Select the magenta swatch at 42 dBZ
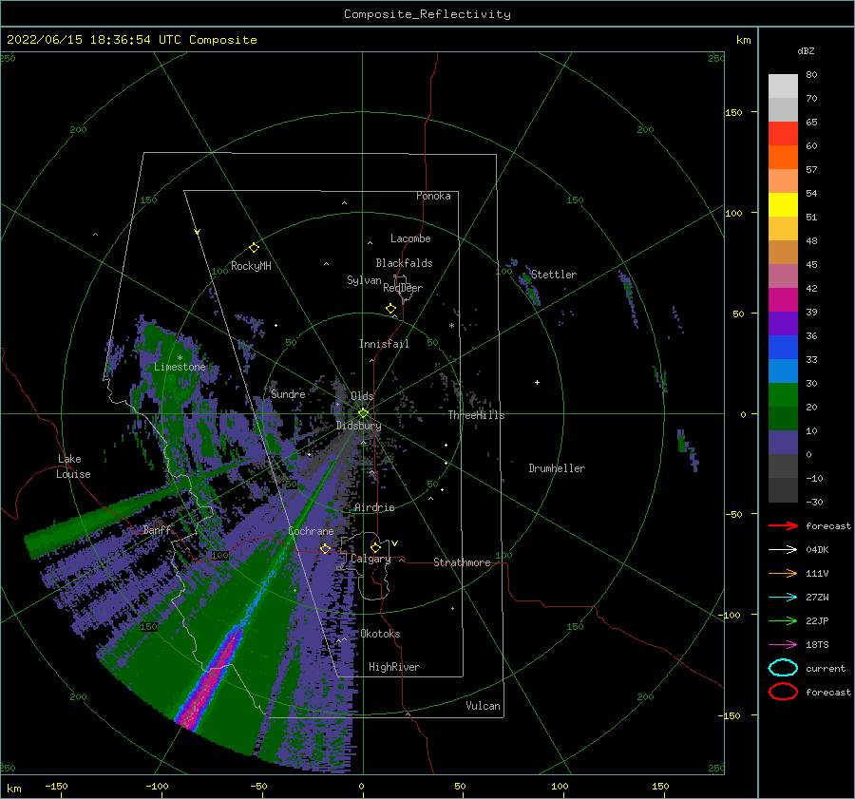The width and height of the screenshot is (855, 799). click(783, 300)
